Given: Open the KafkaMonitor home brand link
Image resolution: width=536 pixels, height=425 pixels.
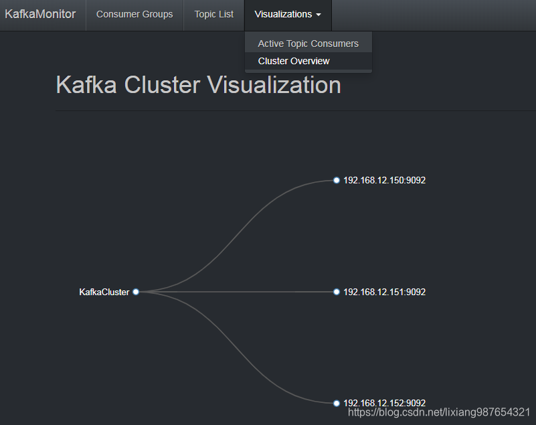Looking at the screenshot, I should (40, 14).
